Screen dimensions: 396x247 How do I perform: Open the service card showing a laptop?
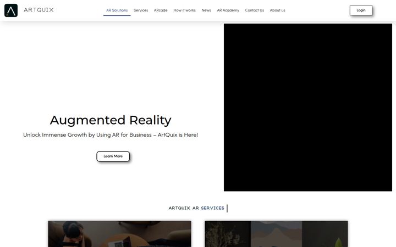[120, 234]
